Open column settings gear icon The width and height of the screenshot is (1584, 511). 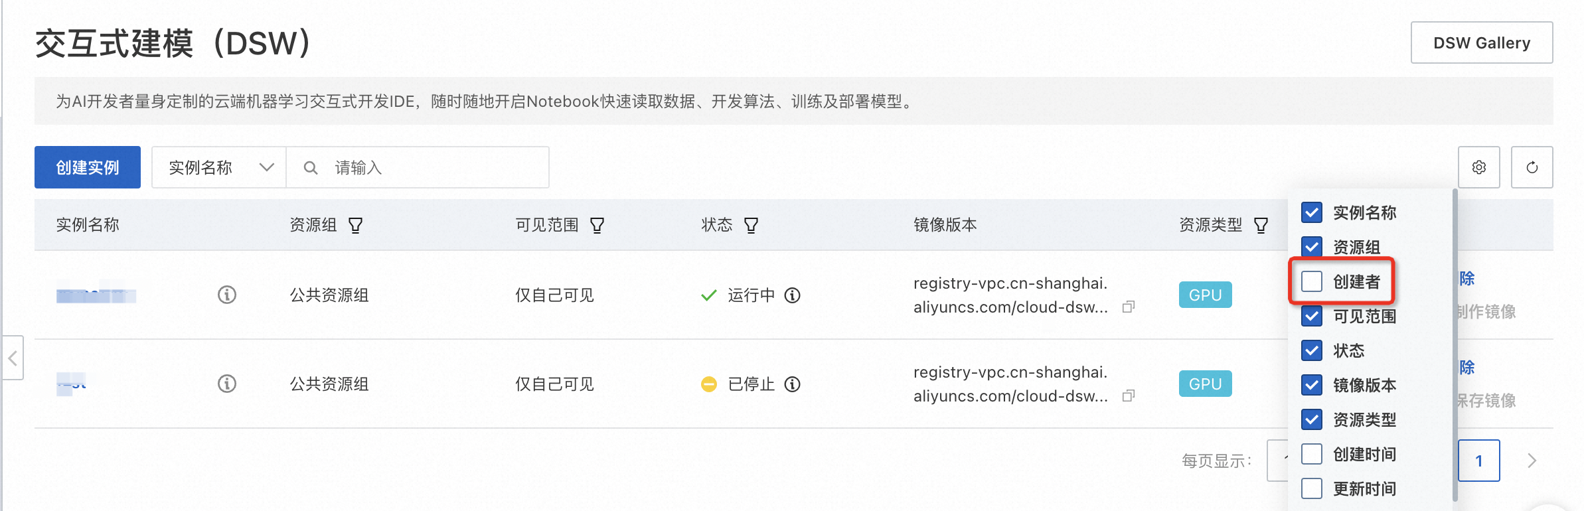[x=1478, y=167]
